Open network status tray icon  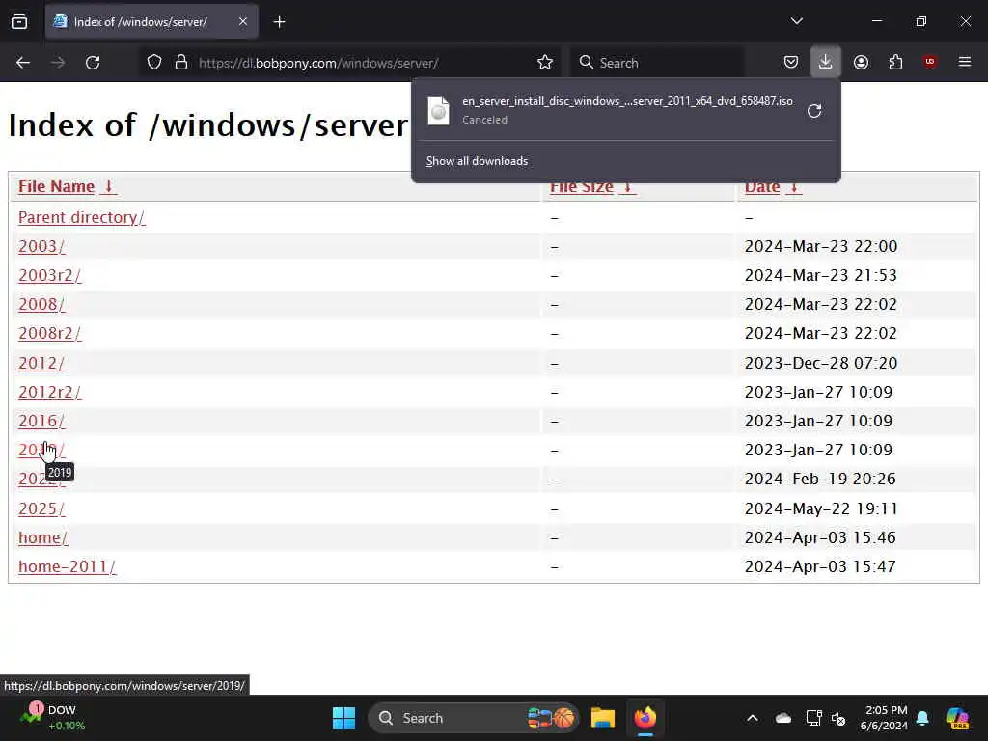point(813,718)
